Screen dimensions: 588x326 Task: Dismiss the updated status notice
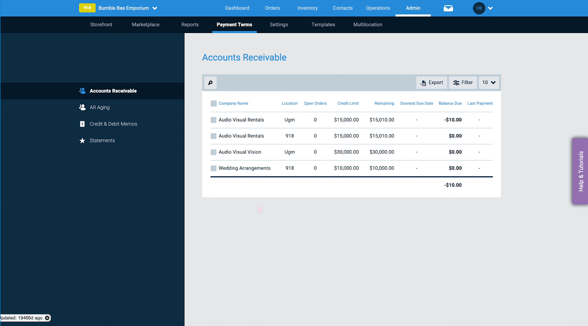[47, 318]
